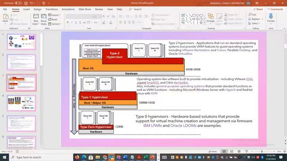Select the triangle shape in shapes gallery
287x161 pixels.
click(x=183, y=19)
